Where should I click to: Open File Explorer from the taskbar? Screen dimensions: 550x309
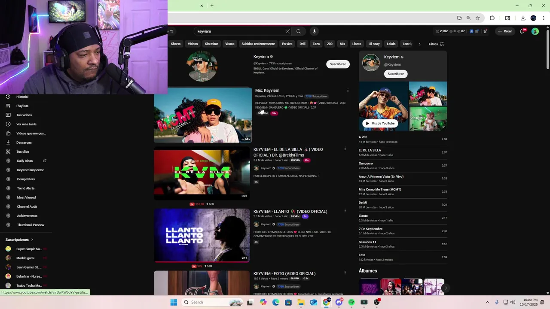coord(301,302)
